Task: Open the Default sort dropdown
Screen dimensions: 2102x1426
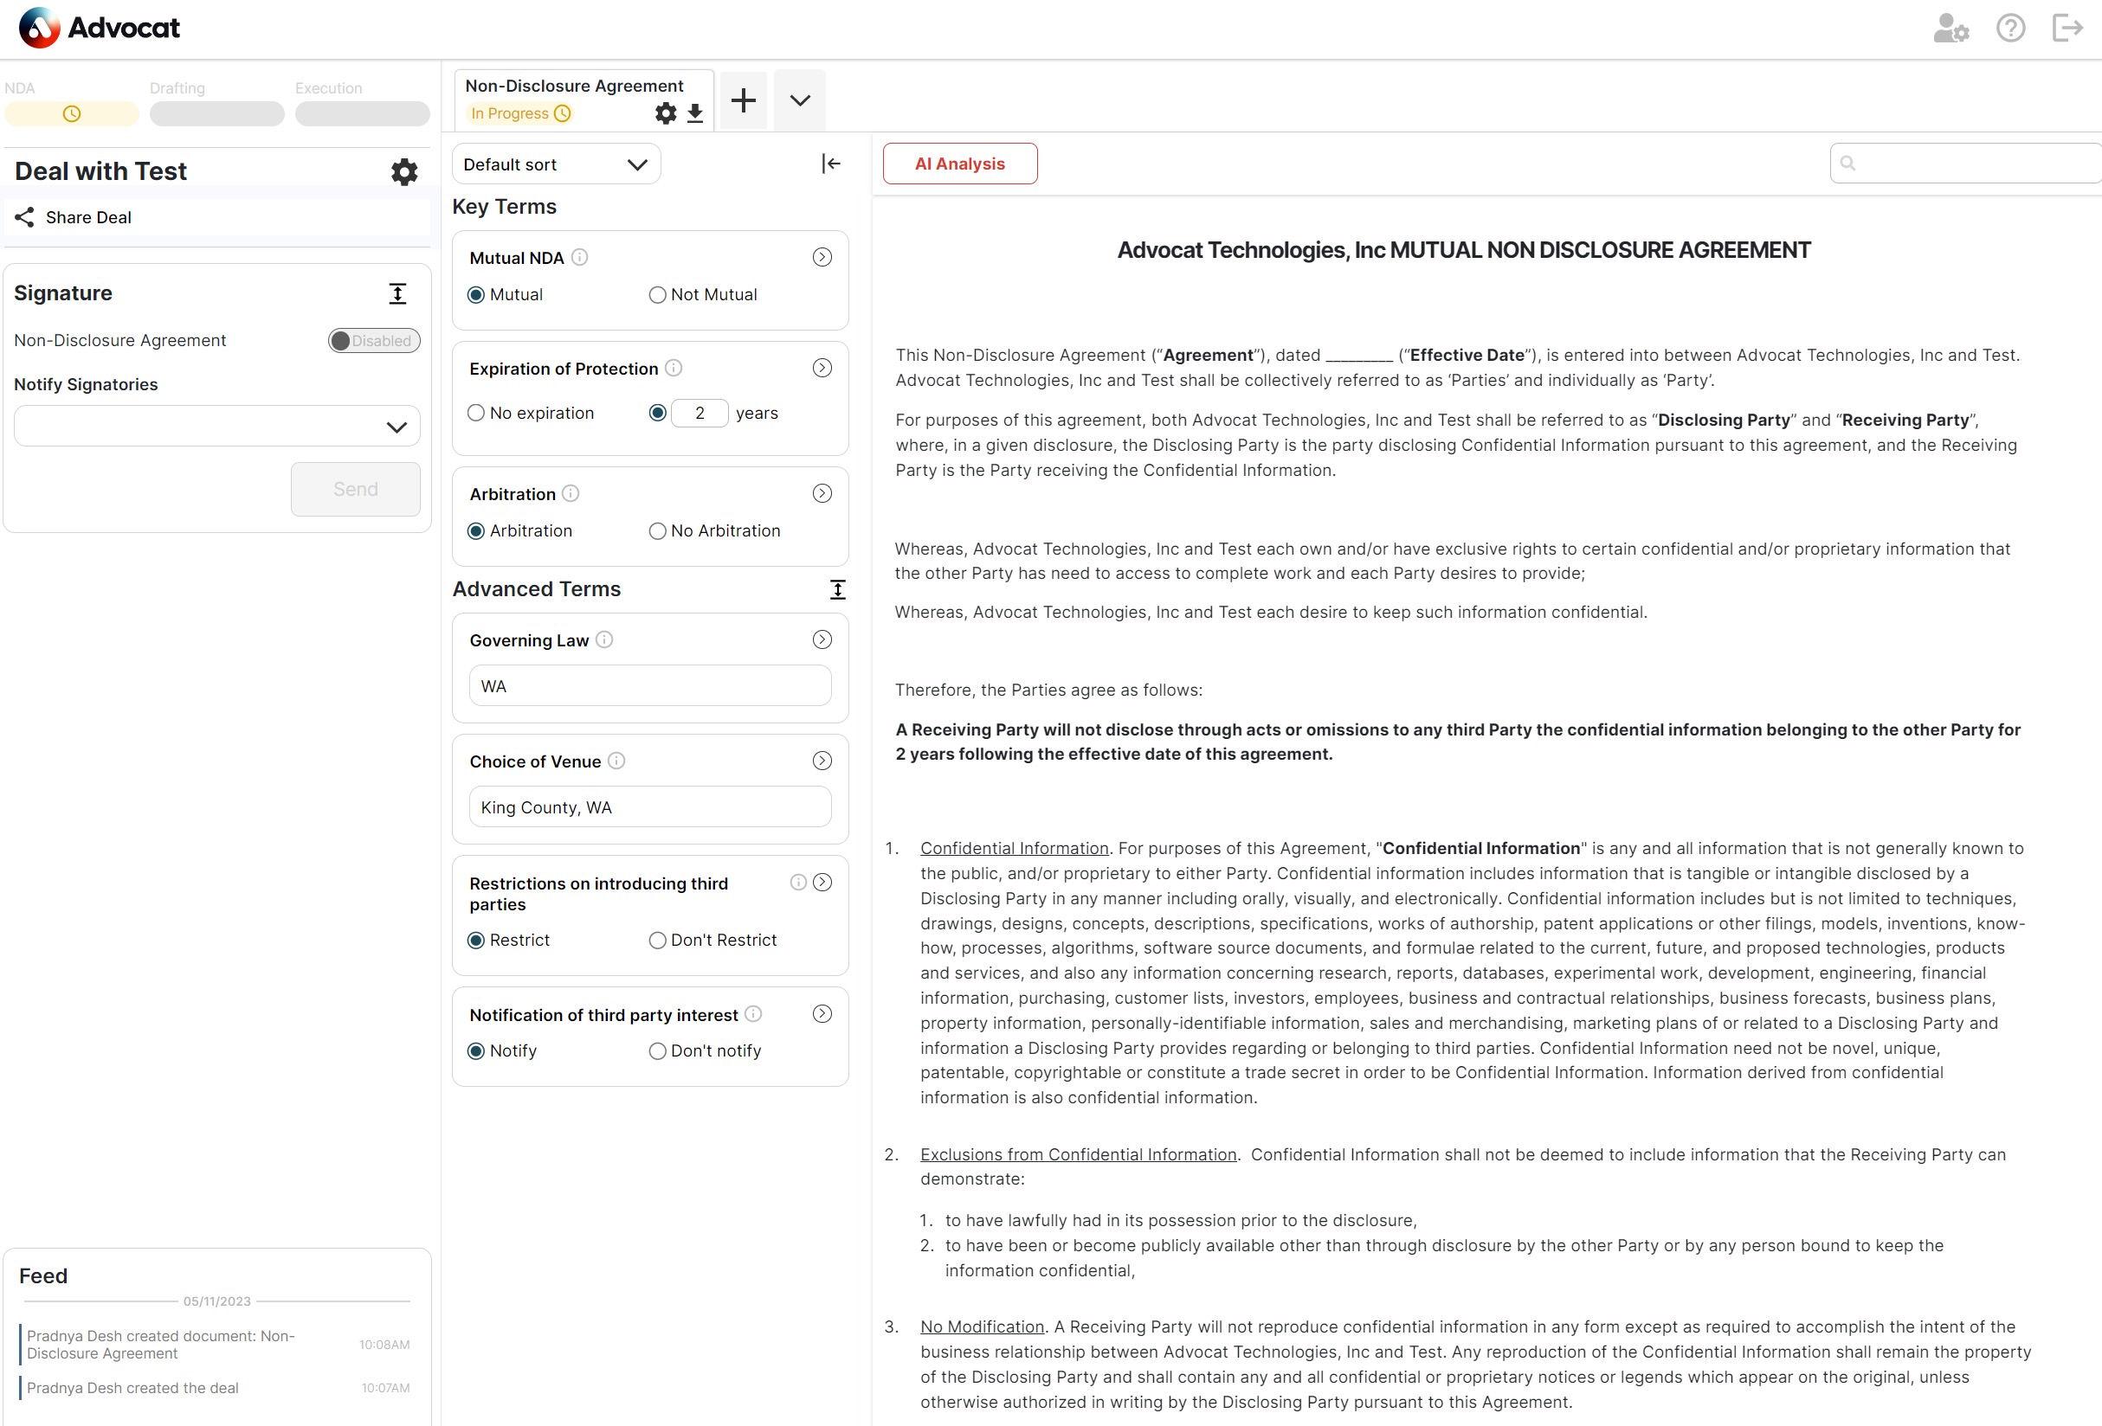Action: (557, 164)
